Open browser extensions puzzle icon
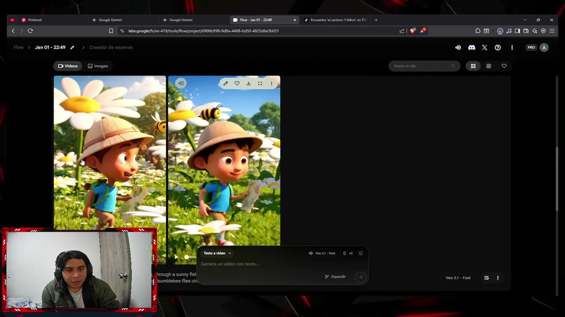This screenshot has width=565, height=317. (478, 31)
